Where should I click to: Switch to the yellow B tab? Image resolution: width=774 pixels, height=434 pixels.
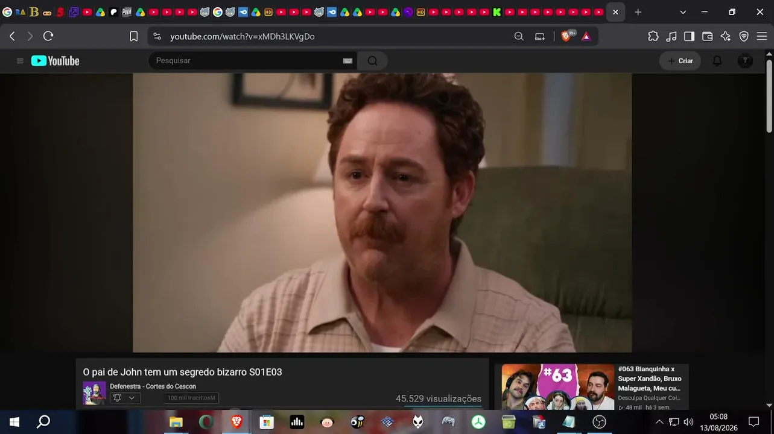click(34, 12)
